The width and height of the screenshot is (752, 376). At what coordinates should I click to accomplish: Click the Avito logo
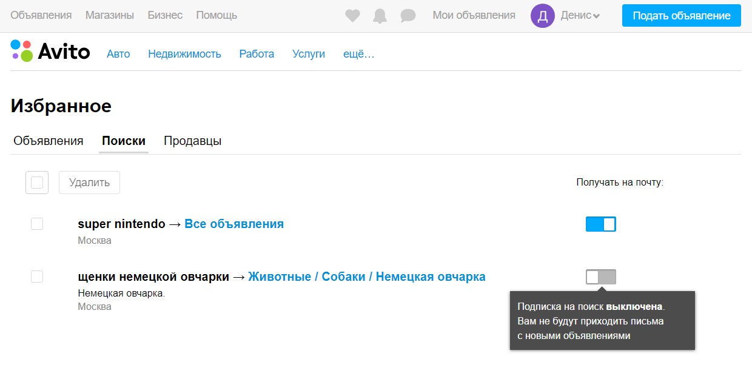(x=50, y=51)
